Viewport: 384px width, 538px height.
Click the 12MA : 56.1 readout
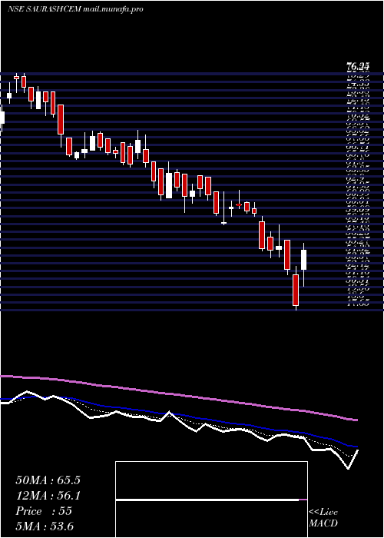click(48, 496)
